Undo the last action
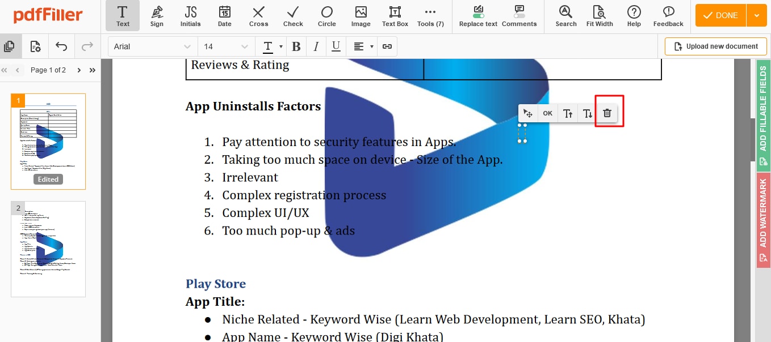Screen dimensions: 771x342 tap(61, 46)
